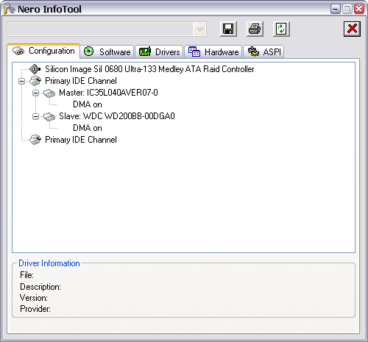Go to the ASPI tab
This screenshot has height=342, width=368.
(263, 51)
